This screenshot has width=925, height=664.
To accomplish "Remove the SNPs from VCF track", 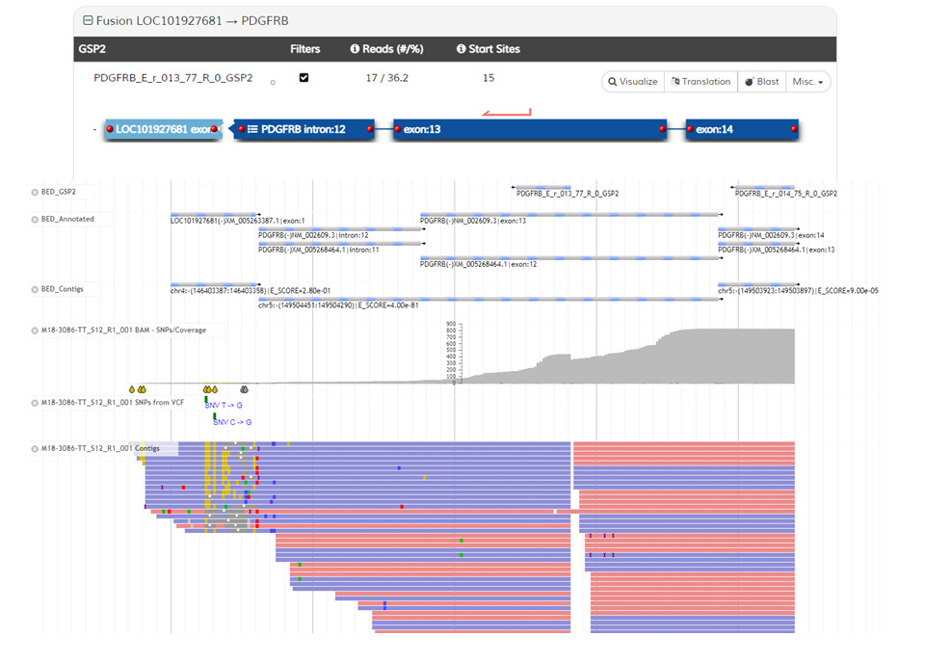I will click(x=36, y=400).
